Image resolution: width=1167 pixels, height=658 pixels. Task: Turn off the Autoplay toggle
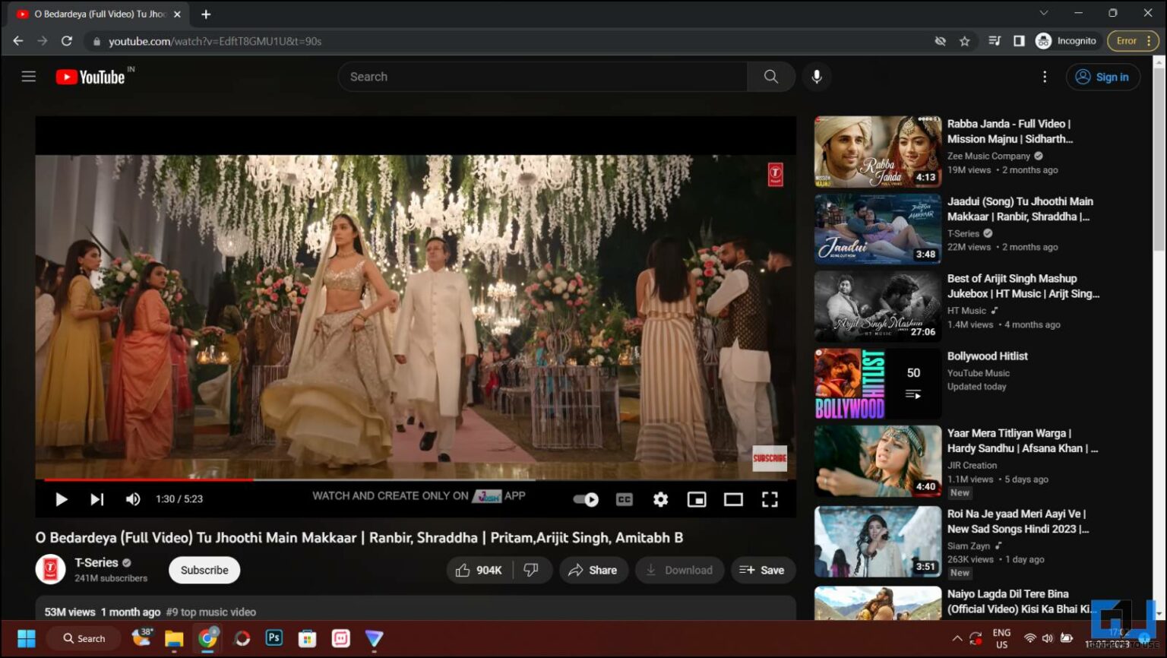585,499
